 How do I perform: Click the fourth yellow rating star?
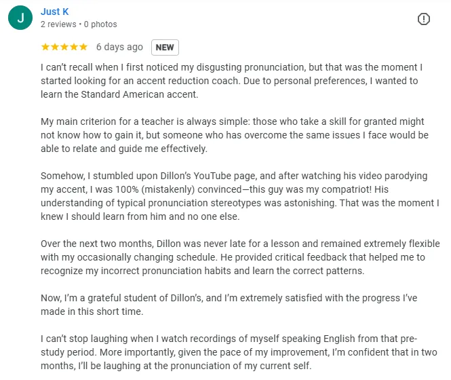(74, 47)
